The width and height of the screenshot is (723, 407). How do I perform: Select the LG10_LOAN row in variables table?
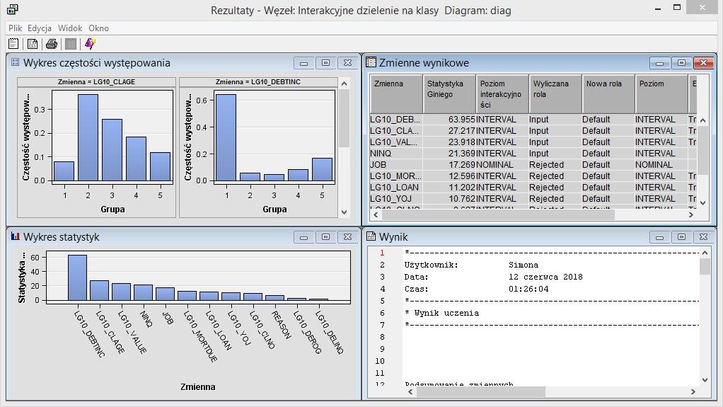coord(534,188)
